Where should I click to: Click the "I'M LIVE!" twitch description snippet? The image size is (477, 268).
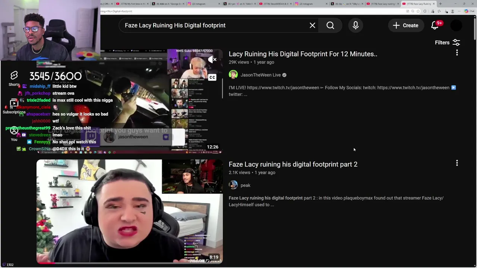[342, 91]
